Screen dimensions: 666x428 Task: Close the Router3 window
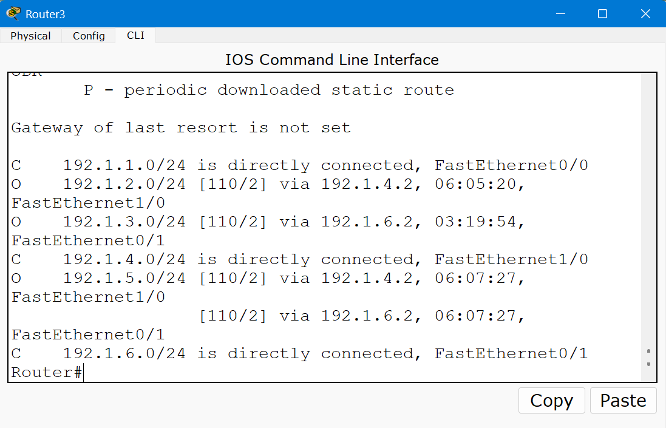tap(645, 13)
